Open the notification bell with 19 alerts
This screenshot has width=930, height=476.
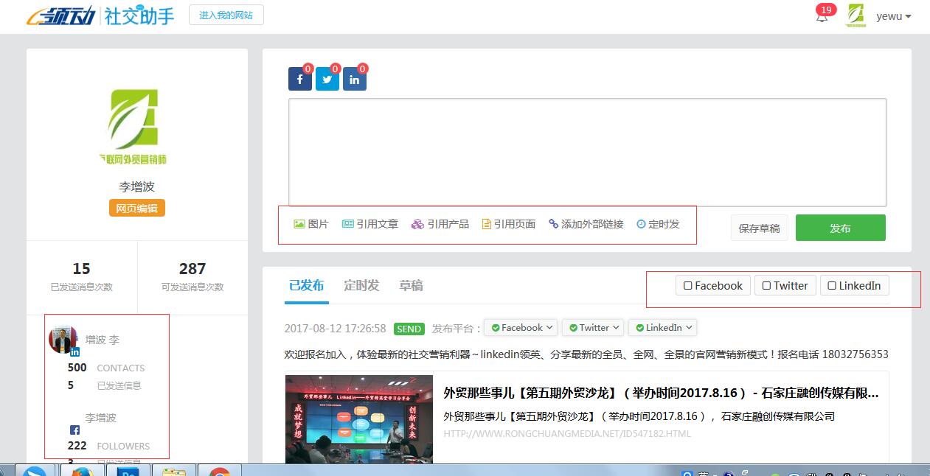point(822,16)
